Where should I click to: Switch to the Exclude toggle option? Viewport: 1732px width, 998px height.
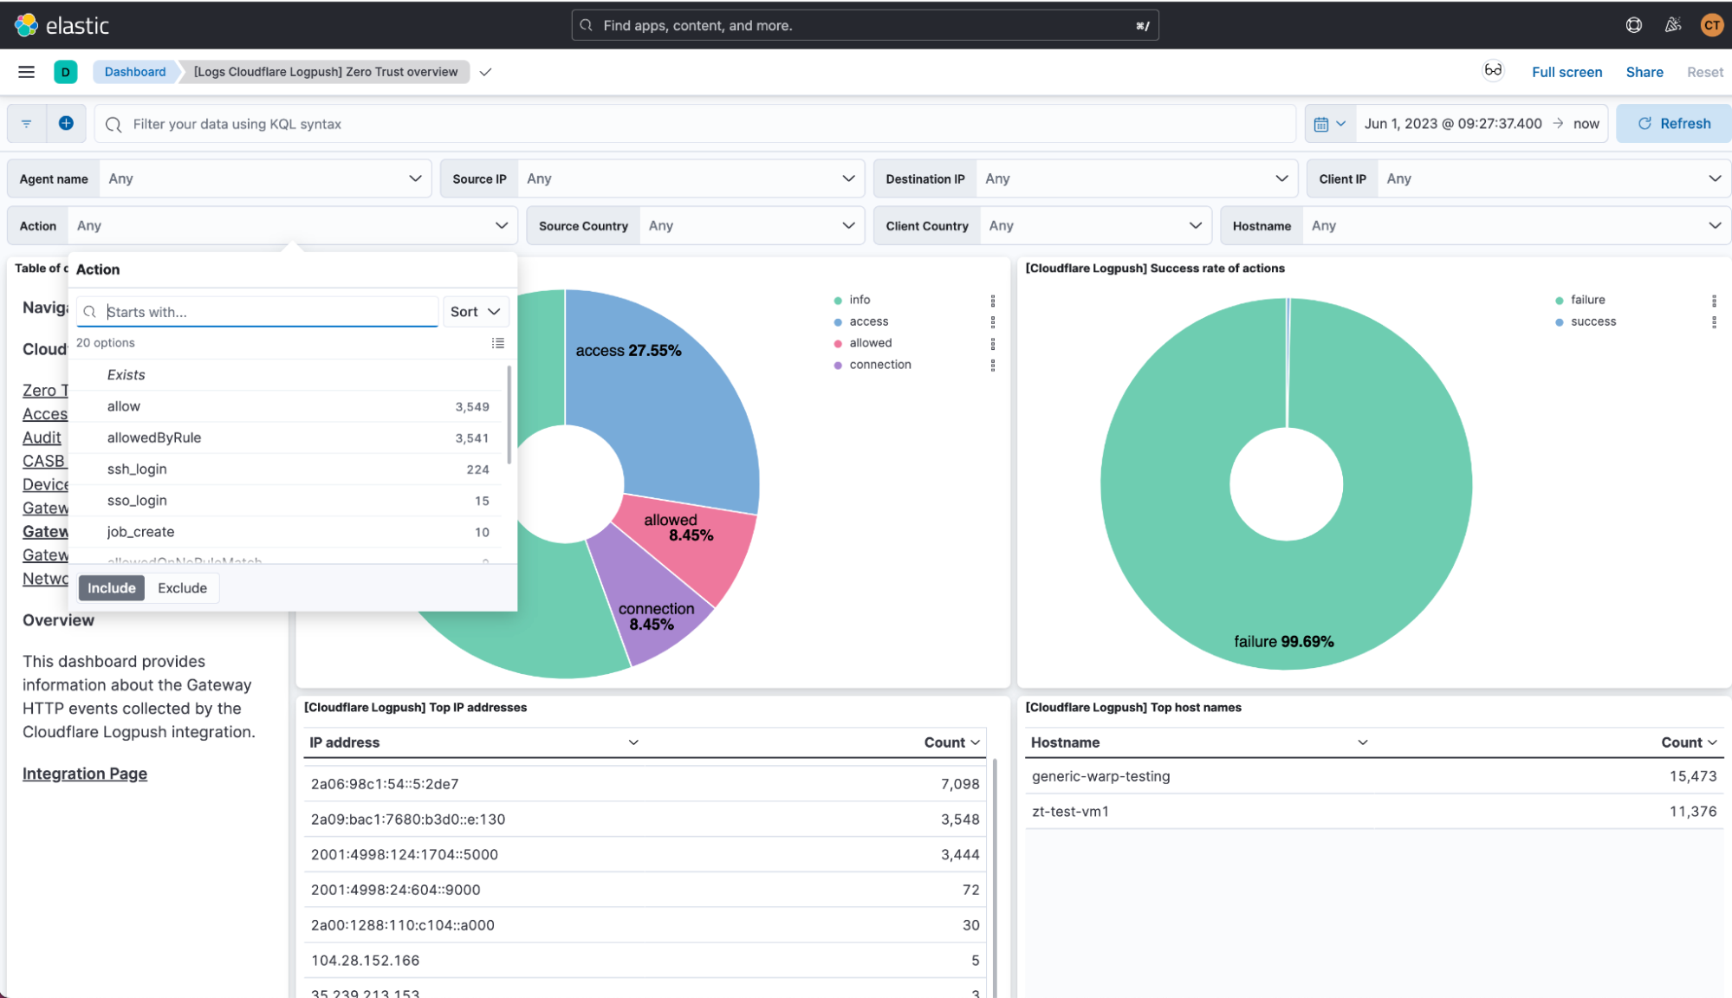(182, 587)
